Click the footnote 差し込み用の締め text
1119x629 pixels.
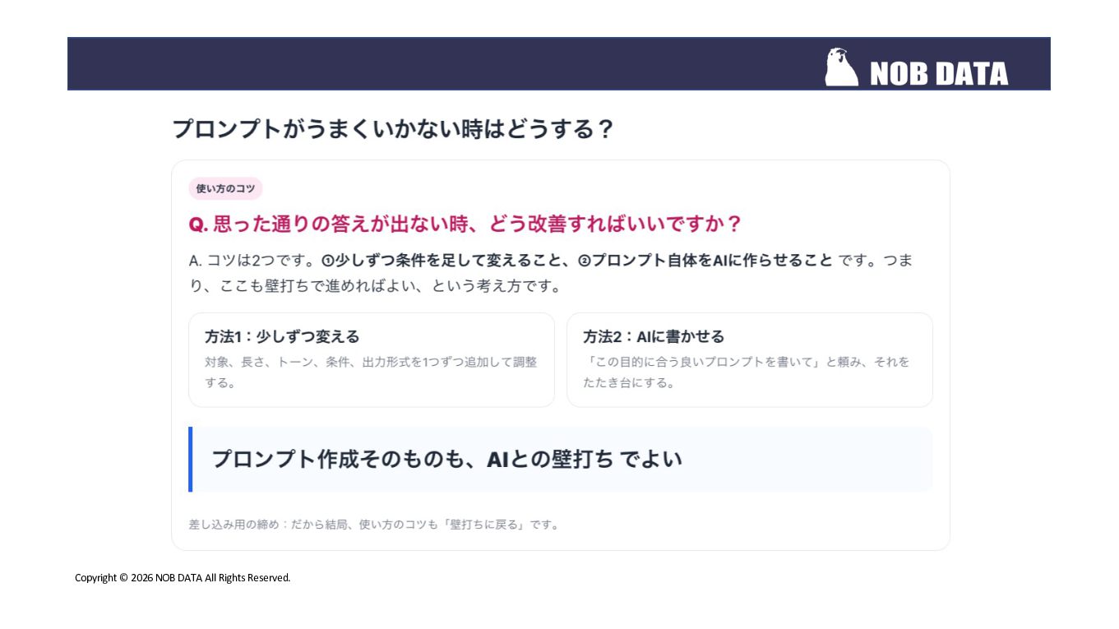coord(375,525)
